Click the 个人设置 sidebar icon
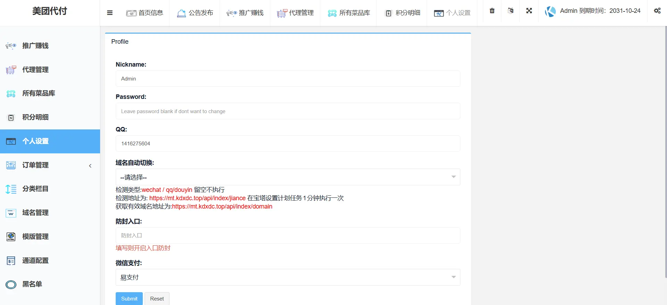The height and width of the screenshot is (305, 667). (x=11, y=141)
